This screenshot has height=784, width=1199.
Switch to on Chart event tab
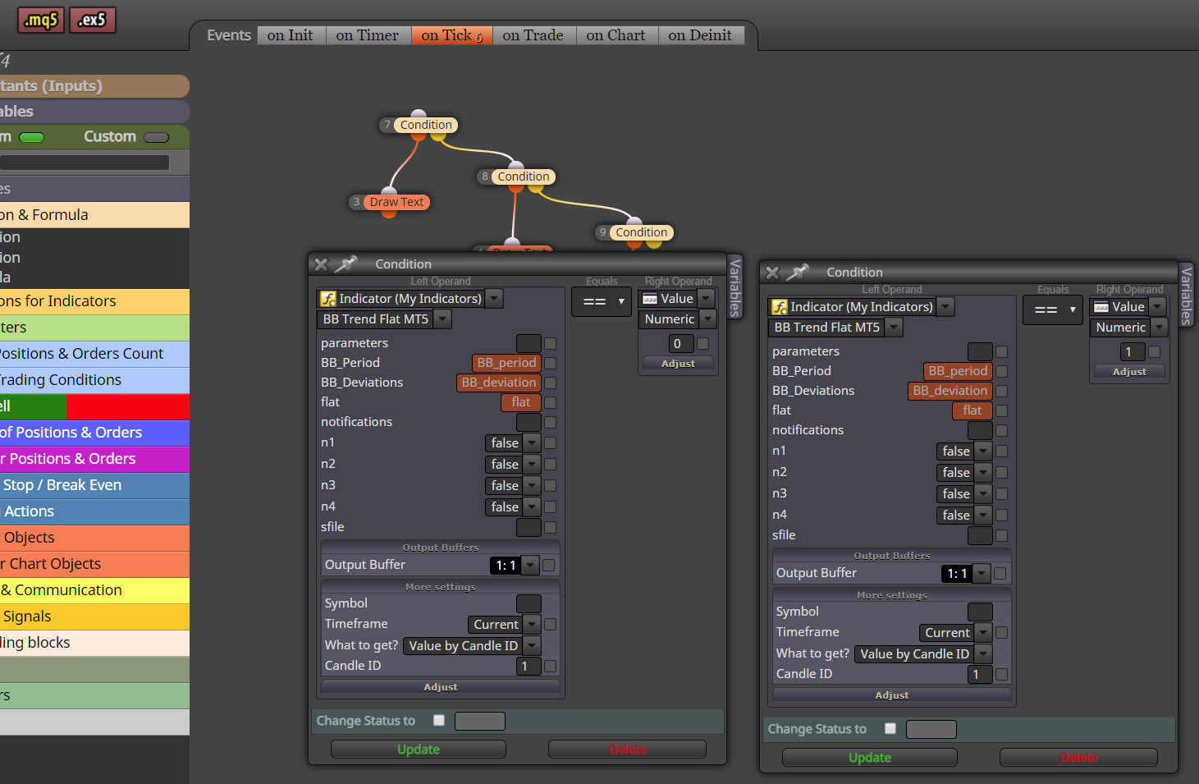[x=616, y=35]
